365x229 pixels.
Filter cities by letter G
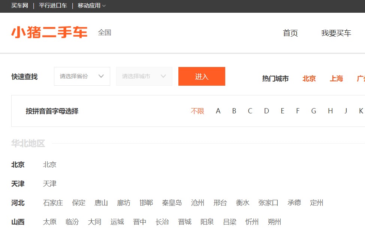[314, 111]
